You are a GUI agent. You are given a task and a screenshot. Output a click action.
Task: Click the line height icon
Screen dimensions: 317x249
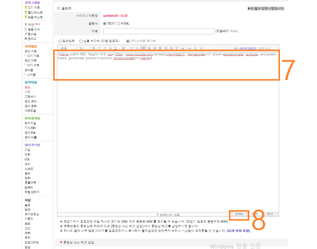(x=177, y=48)
